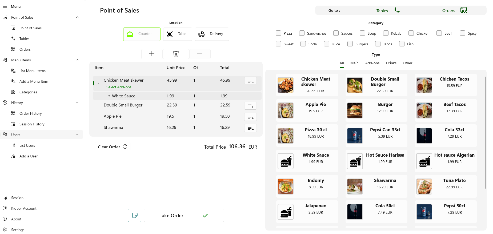Open add-ons icon for Double Small Burger row
The width and height of the screenshot is (493, 234).
point(250,106)
